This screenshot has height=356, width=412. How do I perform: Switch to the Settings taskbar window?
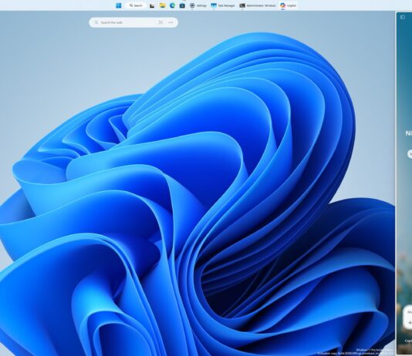tap(198, 5)
